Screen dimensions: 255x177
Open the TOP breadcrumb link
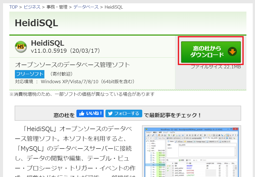[13, 7]
